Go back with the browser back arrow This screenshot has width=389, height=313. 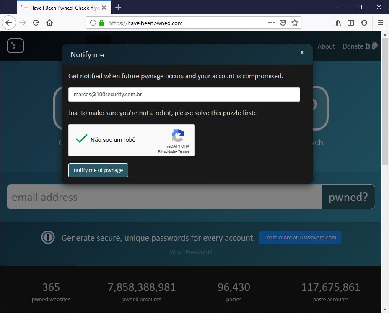[9, 23]
